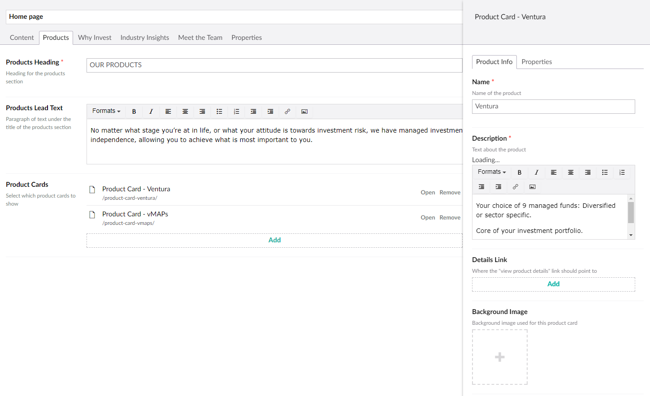
Task: Insert image in Products Lead Text editor
Action: (304, 112)
